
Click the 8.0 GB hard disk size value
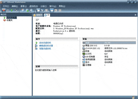pyautogui.click(x=107, y=45)
